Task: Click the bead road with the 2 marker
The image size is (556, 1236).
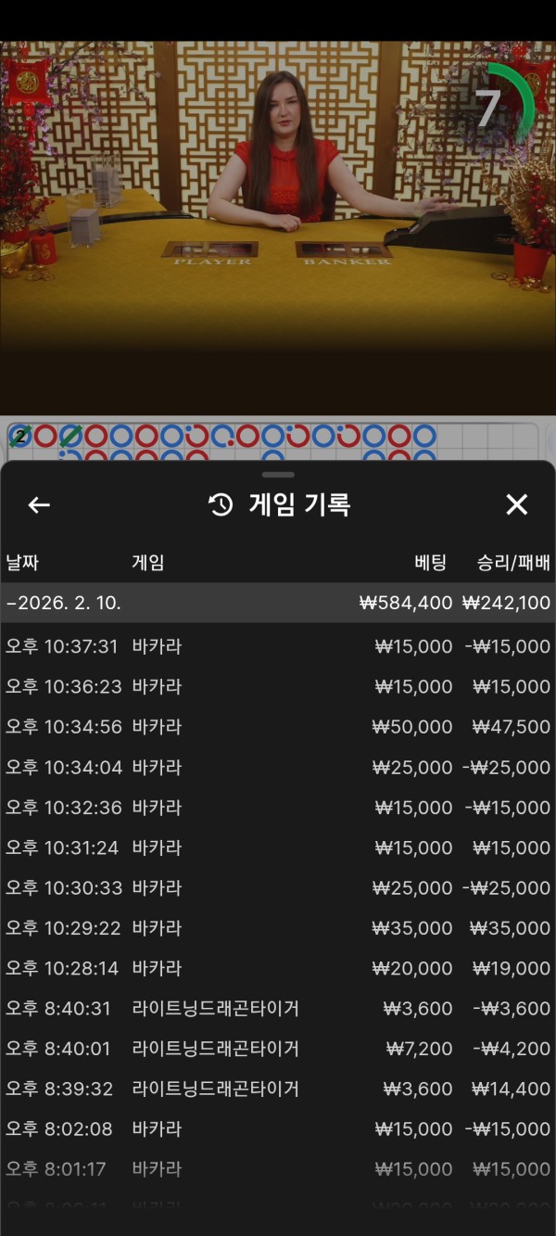Action: pyautogui.click(x=272, y=442)
